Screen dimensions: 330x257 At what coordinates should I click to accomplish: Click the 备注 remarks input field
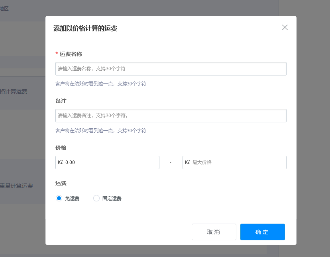171,115
